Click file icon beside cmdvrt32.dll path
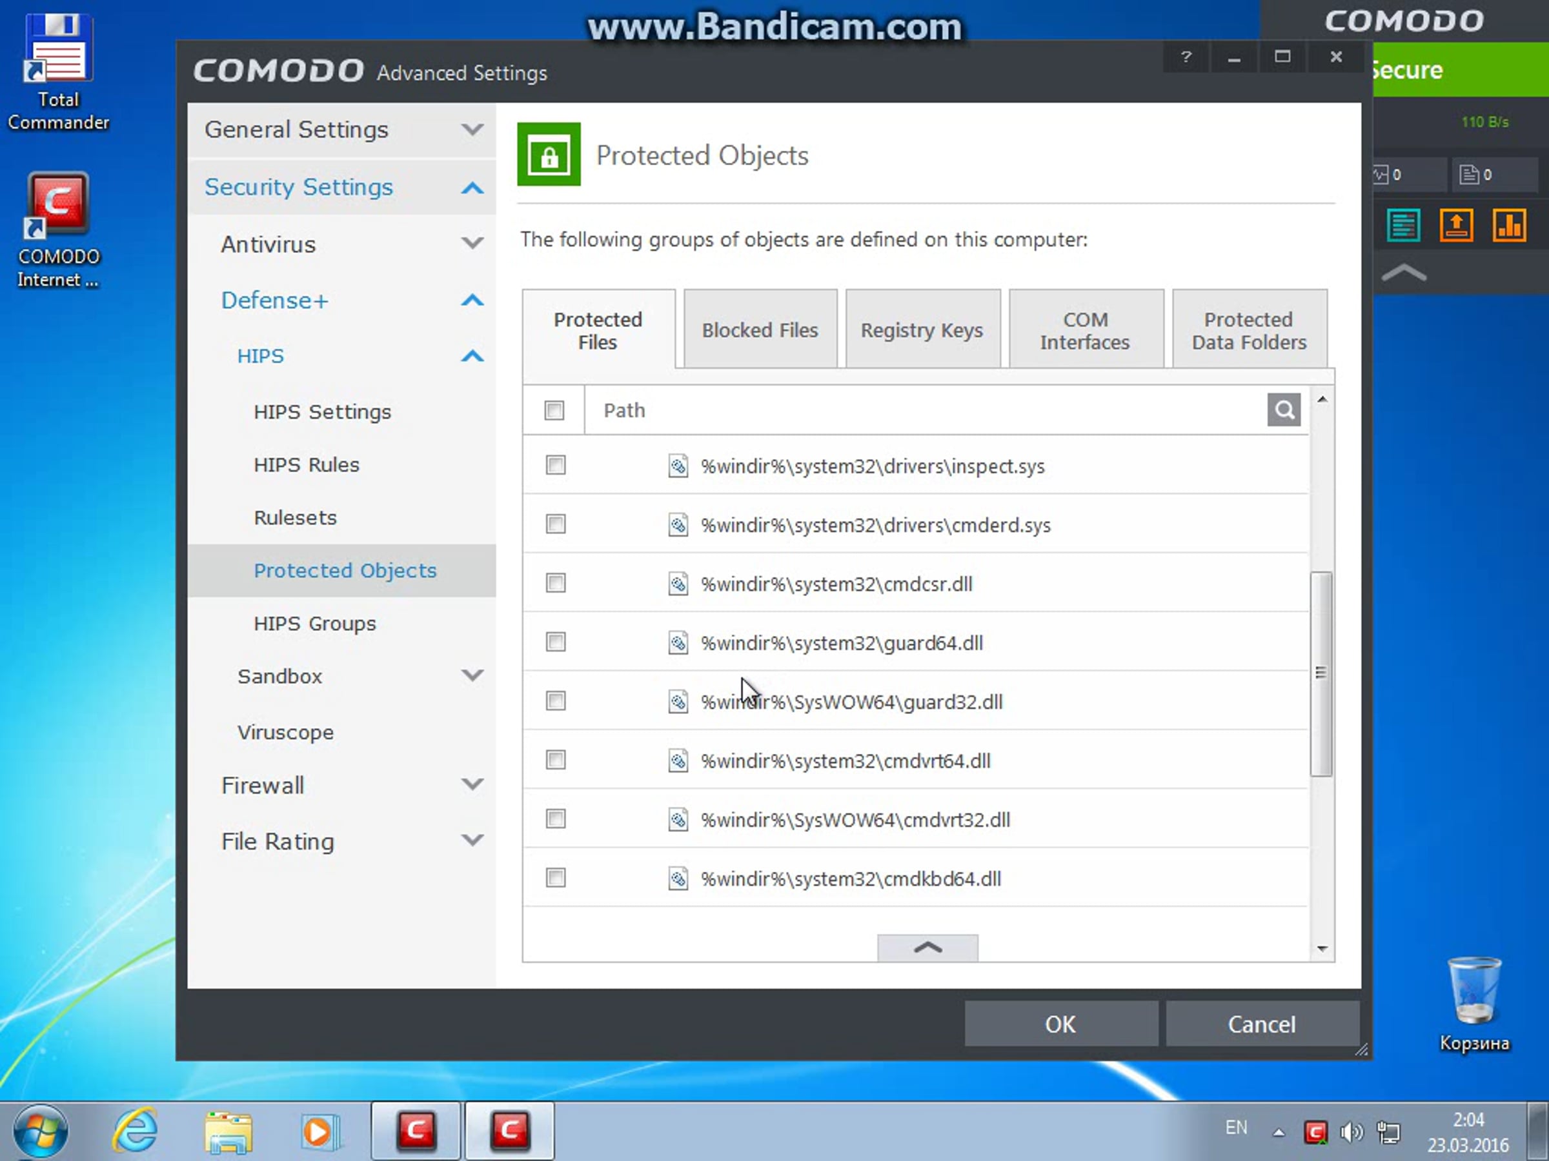Viewport: 1549px width, 1161px height. 677,820
